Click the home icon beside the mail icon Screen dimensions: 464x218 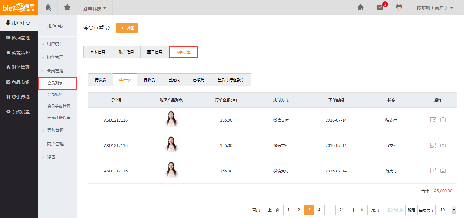coord(360,8)
